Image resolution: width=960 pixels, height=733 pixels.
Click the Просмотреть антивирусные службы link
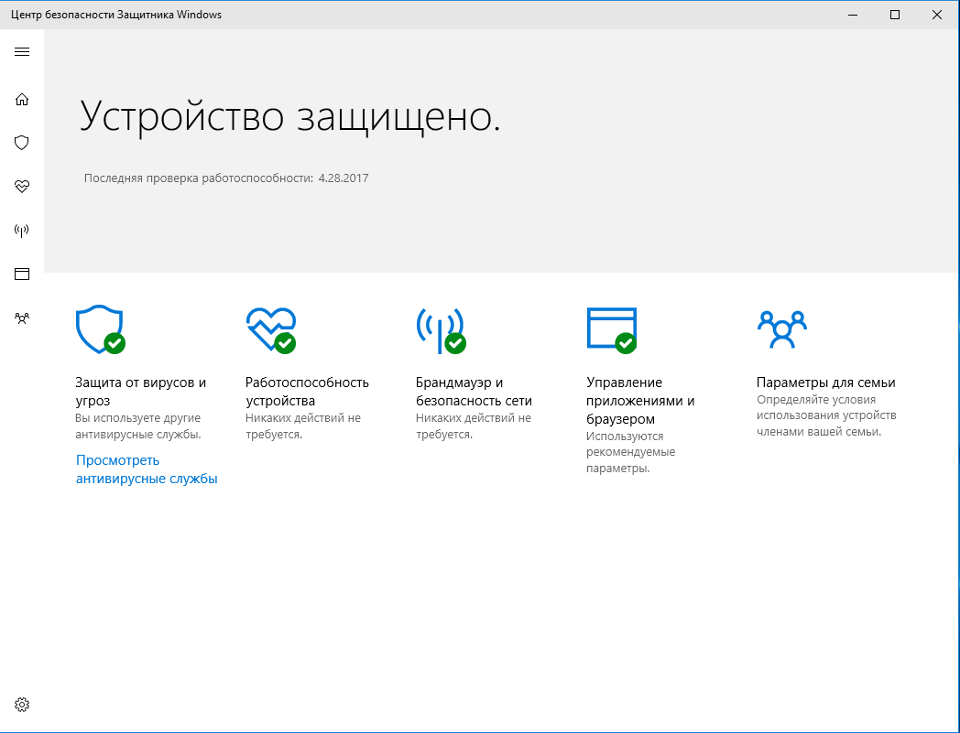(147, 469)
